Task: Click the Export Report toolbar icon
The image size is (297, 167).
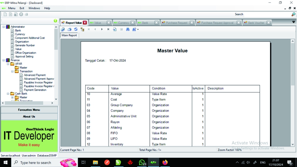Action: (63, 29)
